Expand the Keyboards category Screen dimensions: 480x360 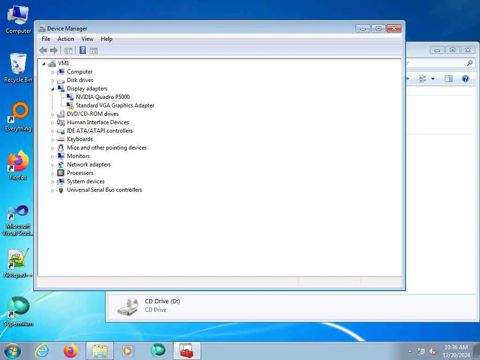point(52,140)
